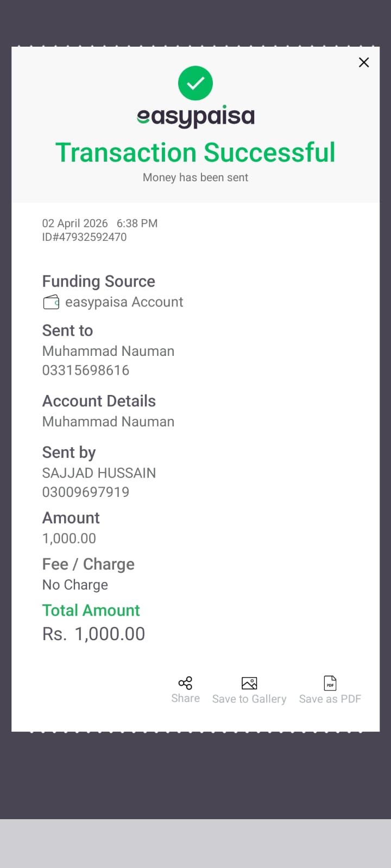Tap the Save to Gallery picture icon
This screenshot has width=391, height=868.
(249, 683)
